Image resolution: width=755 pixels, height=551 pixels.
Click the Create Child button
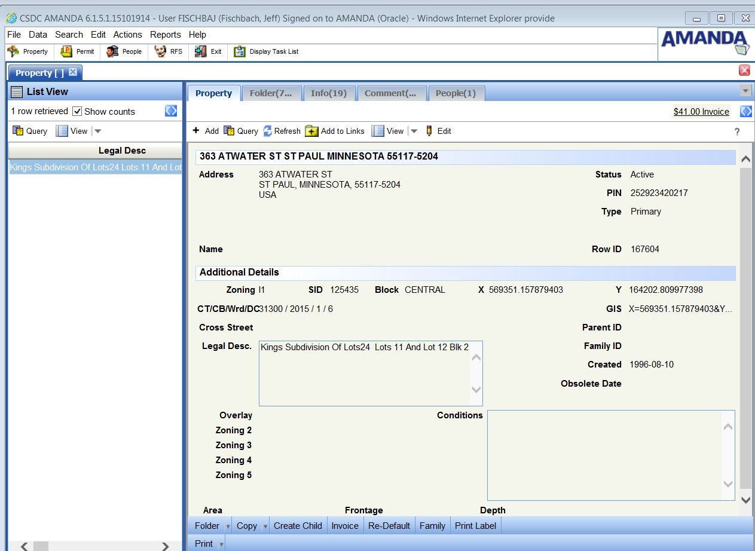click(298, 526)
